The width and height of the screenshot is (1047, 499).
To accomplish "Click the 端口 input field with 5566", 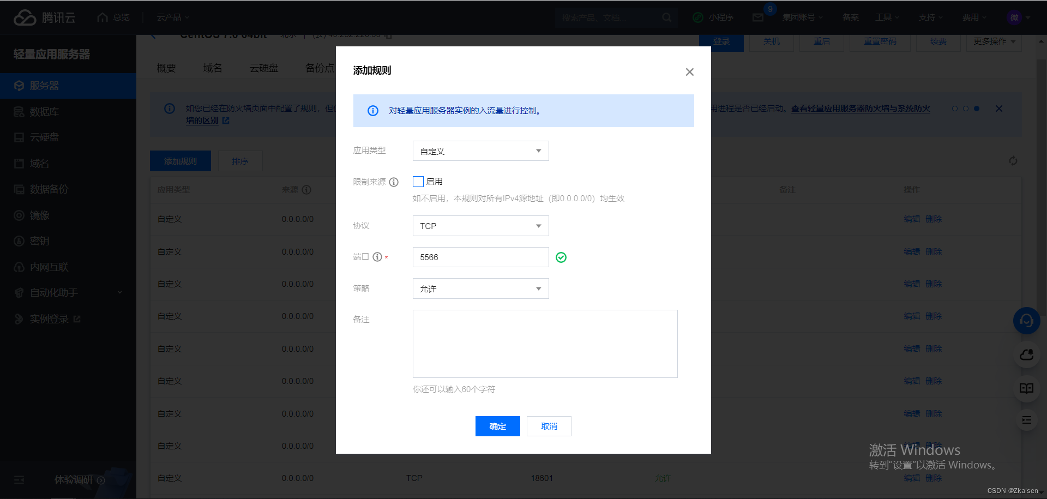I will (480, 257).
